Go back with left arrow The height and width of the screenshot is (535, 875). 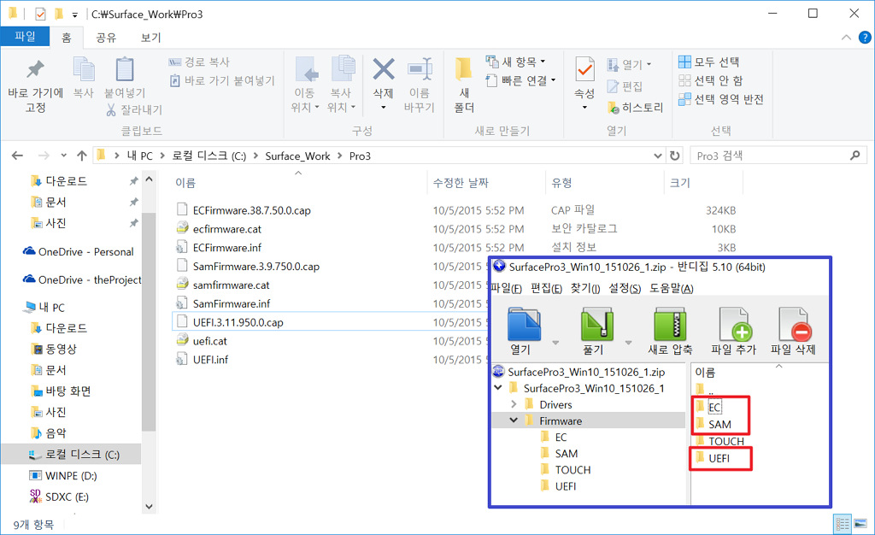pyautogui.click(x=17, y=156)
